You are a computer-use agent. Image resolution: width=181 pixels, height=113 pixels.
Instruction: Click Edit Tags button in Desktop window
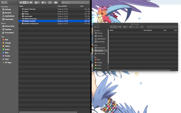tap(142, 27)
